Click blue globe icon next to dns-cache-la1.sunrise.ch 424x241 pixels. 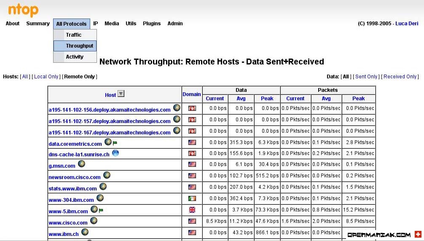115,153
